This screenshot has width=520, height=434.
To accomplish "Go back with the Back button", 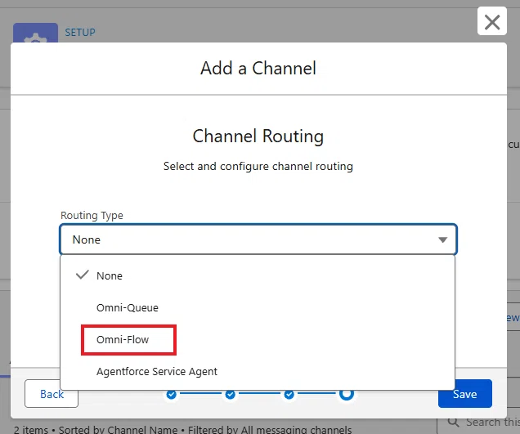I will click(x=52, y=394).
